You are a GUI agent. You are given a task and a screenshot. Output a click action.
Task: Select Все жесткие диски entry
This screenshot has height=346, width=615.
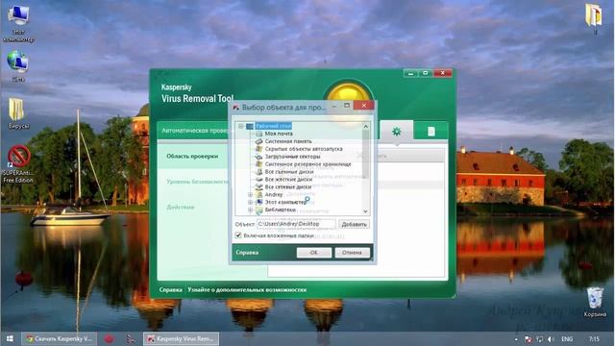point(288,180)
